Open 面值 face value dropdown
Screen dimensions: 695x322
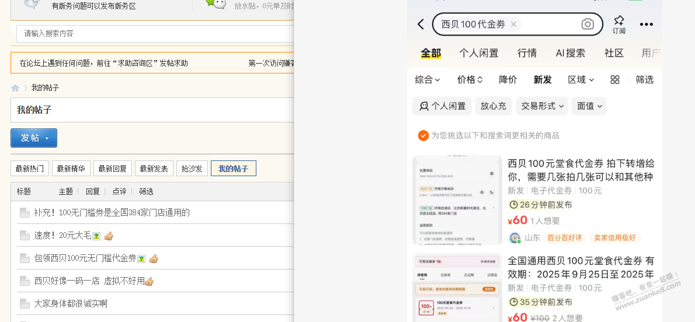pyautogui.click(x=589, y=106)
